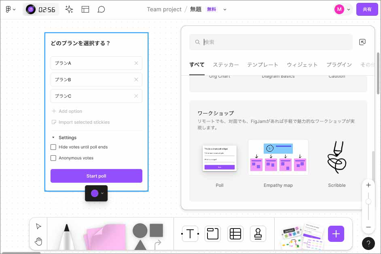Switch to the ステッカー tab
381x254 pixels.
coord(226,64)
